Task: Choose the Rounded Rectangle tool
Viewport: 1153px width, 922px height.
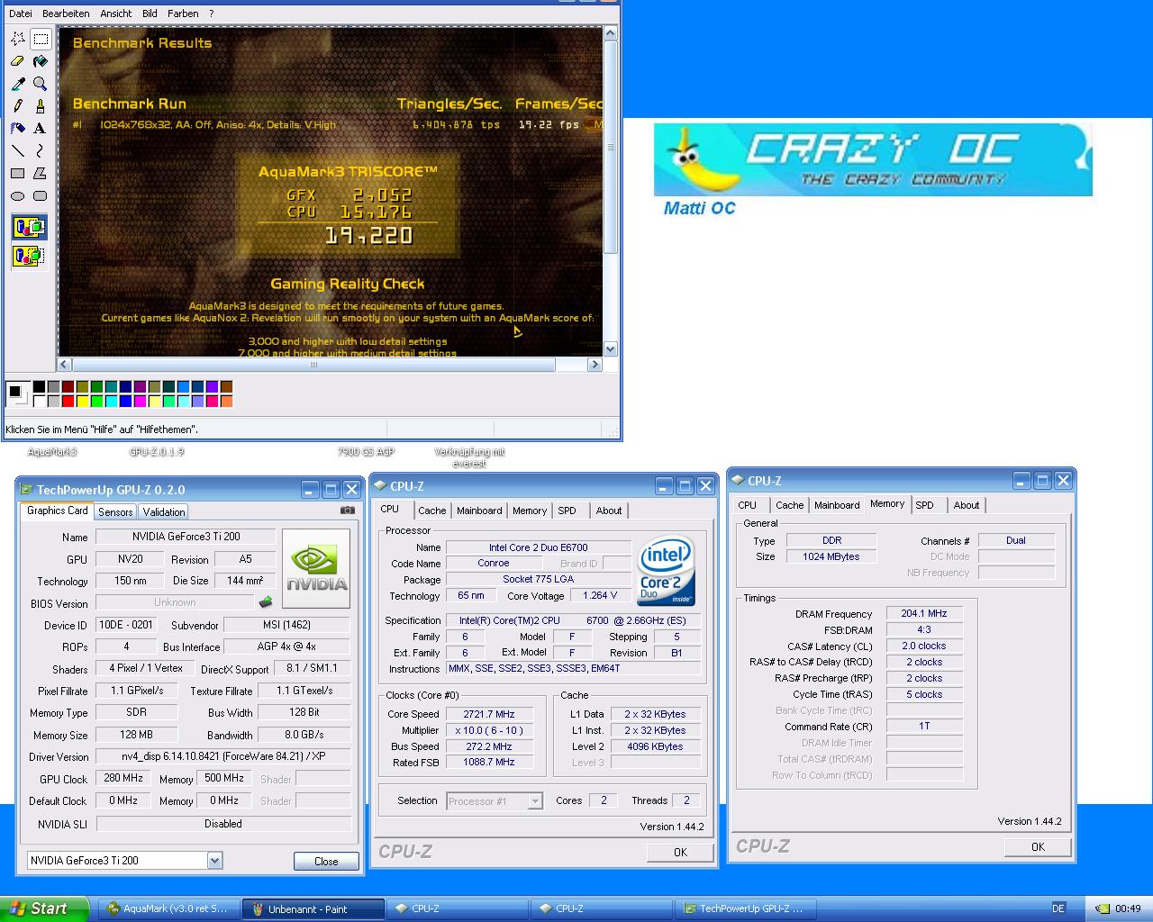Action: 41,196
